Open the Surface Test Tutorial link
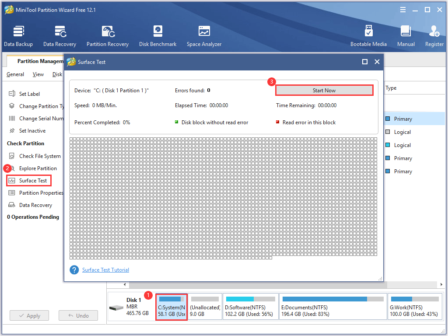The height and width of the screenshot is (336, 448). [x=105, y=269]
